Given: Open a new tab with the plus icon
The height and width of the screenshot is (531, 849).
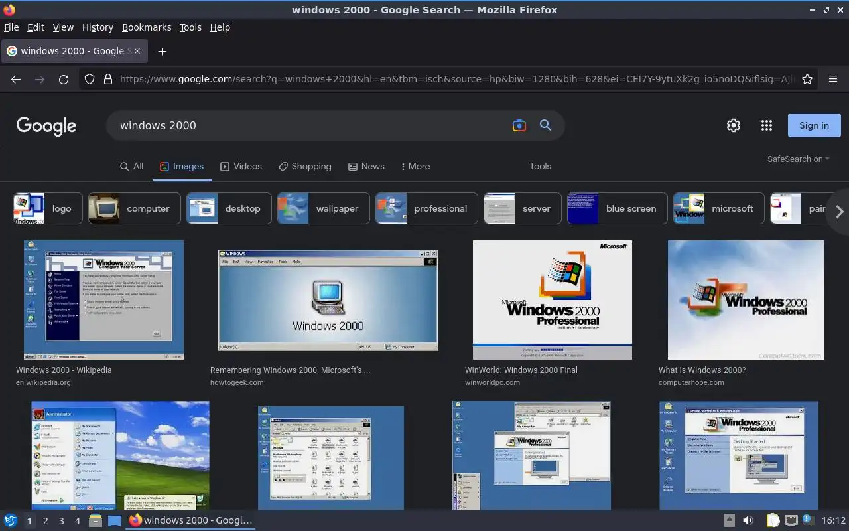Looking at the screenshot, I should click(162, 51).
